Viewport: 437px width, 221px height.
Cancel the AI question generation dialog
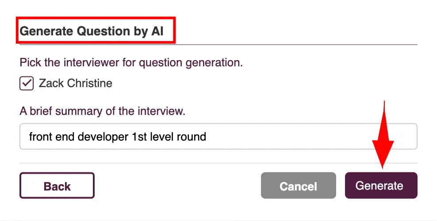click(298, 185)
